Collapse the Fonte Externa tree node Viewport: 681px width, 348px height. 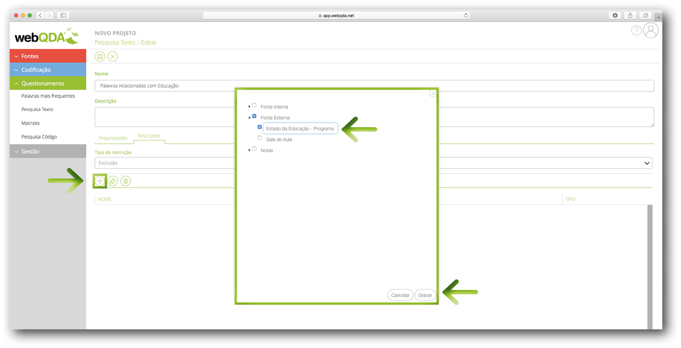(250, 117)
